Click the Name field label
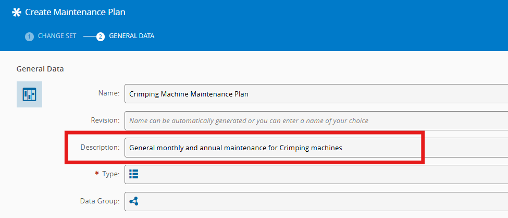Viewport: 508px width, 218px height. pyautogui.click(x=109, y=93)
